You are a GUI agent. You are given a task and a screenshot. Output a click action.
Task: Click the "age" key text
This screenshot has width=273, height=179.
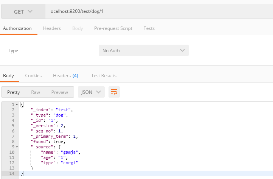[47, 157]
